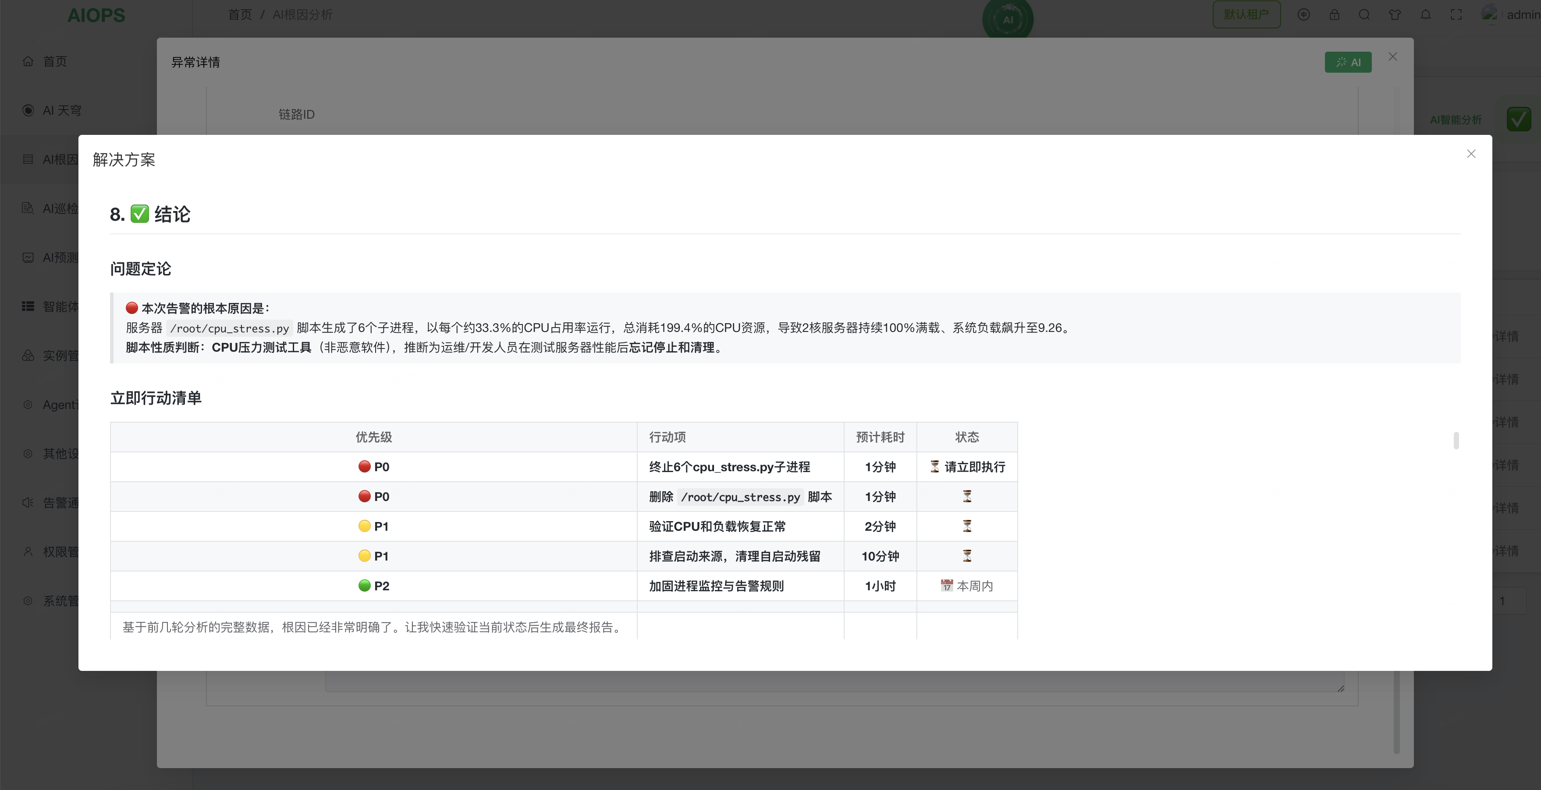Click the lock screen icon

pyautogui.click(x=1334, y=15)
